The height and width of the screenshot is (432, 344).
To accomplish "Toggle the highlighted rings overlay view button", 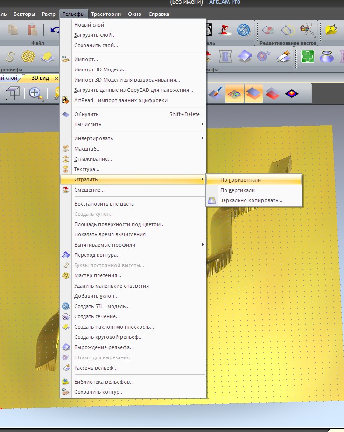I will (234, 94).
